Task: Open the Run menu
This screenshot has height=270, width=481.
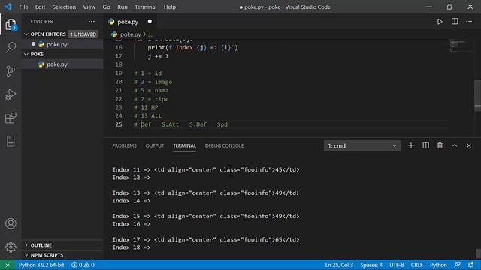Action: pos(122,7)
